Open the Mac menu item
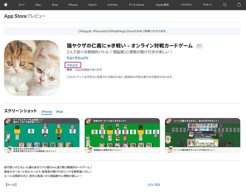 (x=38, y=5)
